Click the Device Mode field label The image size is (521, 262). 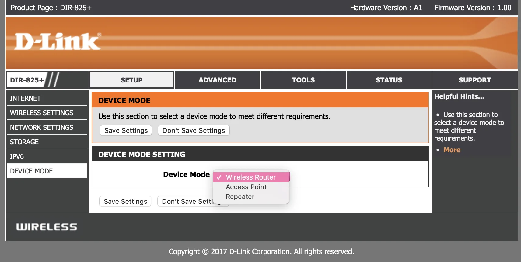(x=187, y=174)
